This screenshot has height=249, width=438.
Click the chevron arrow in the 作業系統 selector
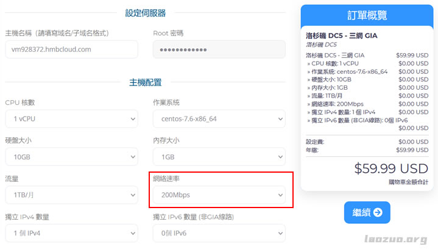point(280,119)
